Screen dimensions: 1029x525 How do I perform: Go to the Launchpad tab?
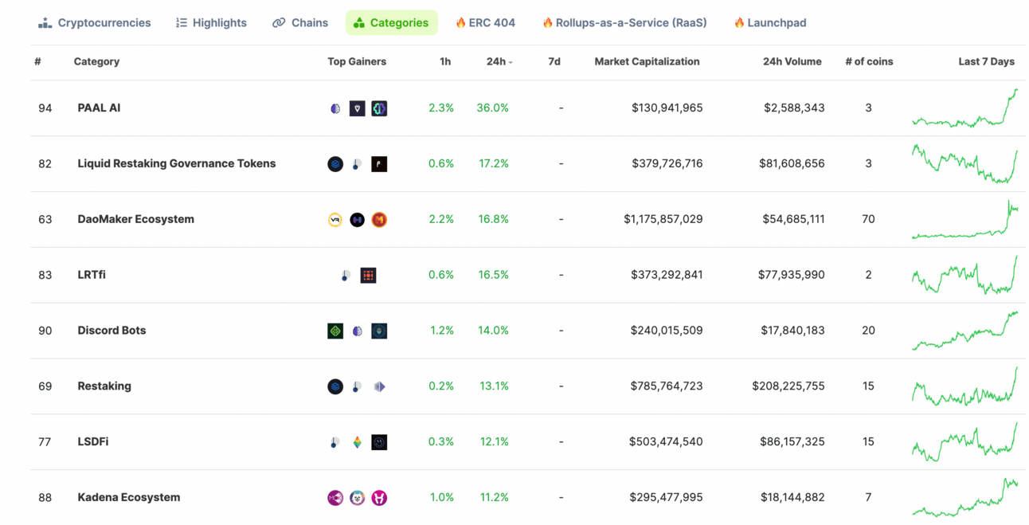769,23
